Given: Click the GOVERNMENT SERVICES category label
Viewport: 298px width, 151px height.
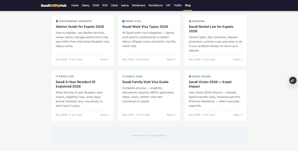Looking at the screenshot, I should (x=75, y=21).
